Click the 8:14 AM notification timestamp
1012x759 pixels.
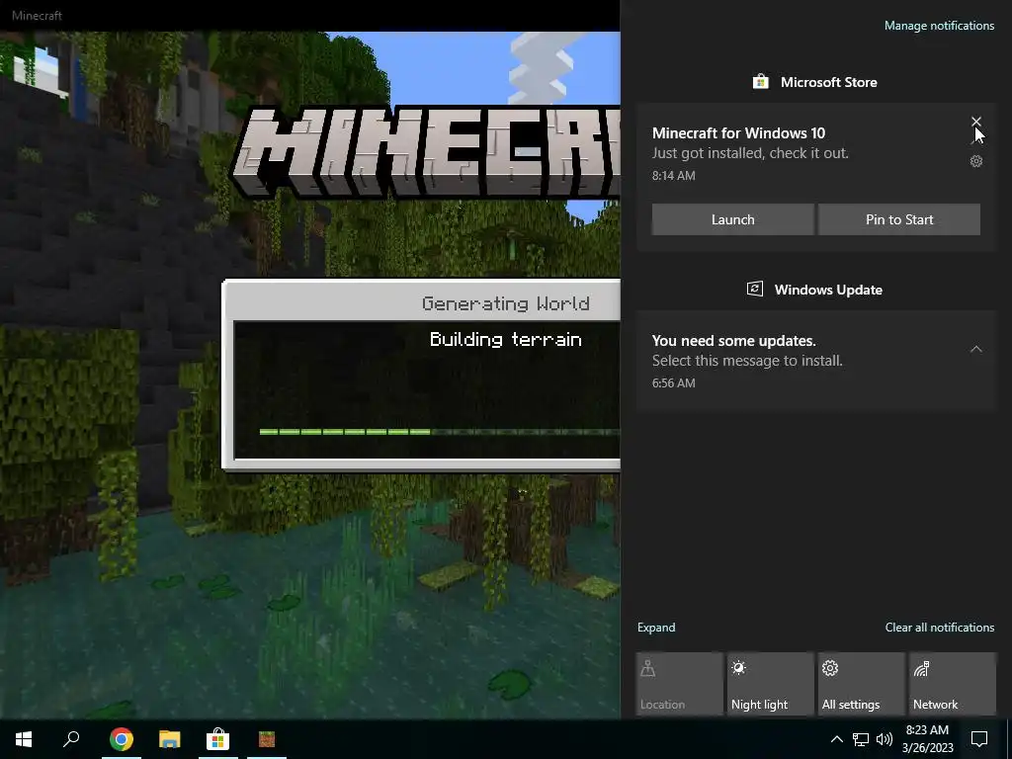tap(673, 176)
